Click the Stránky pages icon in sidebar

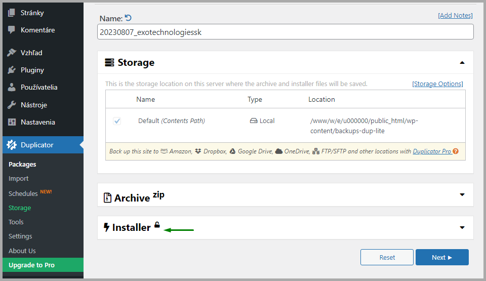12,13
